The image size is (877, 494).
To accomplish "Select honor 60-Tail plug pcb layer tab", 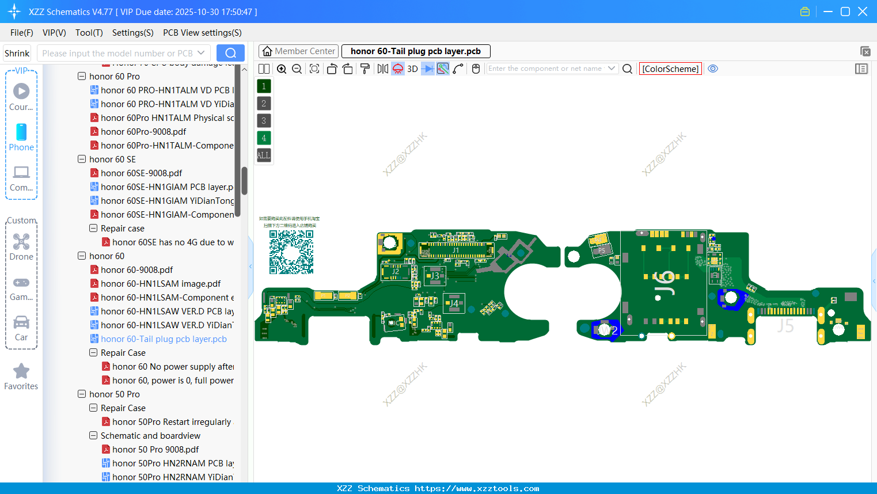I will pyautogui.click(x=416, y=51).
